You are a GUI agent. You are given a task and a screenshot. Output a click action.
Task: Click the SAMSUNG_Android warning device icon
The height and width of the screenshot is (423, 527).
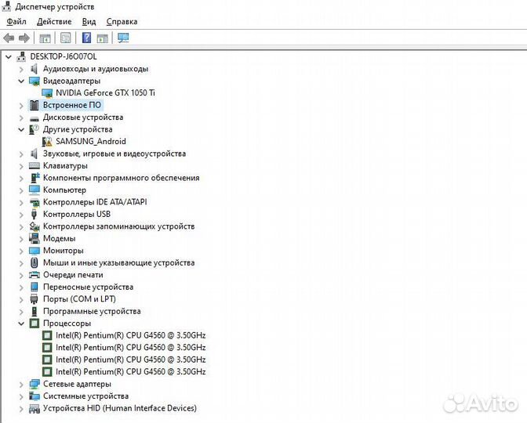click(x=47, y=142)
